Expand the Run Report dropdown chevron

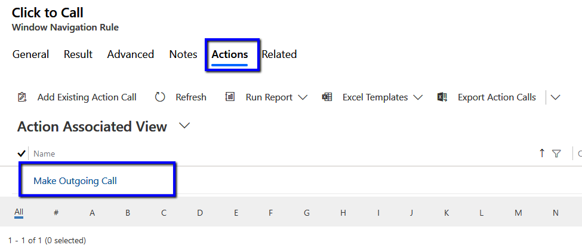pyautogui.click(x=303, y=97)
